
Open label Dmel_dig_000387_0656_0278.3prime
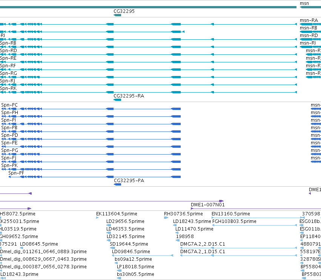pos(43,267)
